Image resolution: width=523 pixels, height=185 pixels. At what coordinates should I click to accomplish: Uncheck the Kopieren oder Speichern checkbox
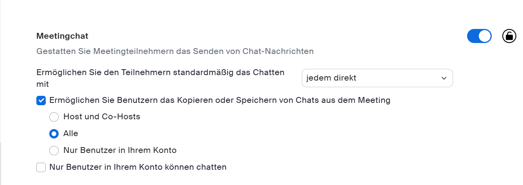[x=41, y=101]
